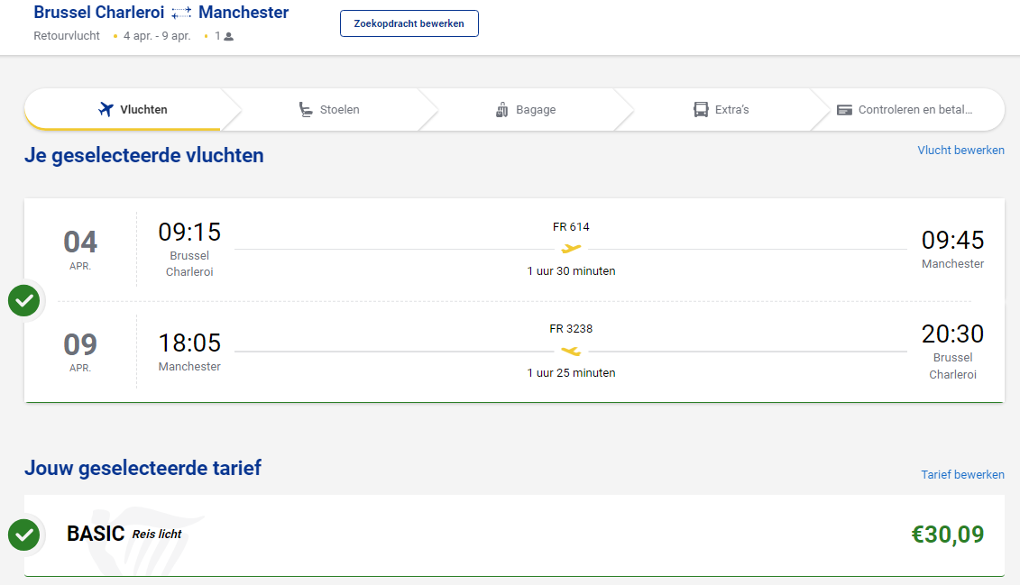Click the yellow plane icon for FR 3238
1020x585 pixels.
(571, 351)
